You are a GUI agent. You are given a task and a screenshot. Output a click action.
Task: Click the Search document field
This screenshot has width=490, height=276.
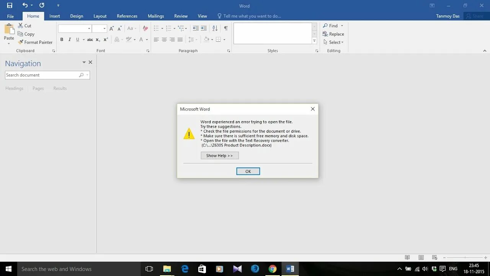pyautogui.click(x=47, y=75)
